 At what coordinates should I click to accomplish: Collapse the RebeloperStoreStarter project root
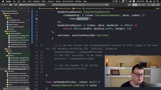(x=1, y=11)
